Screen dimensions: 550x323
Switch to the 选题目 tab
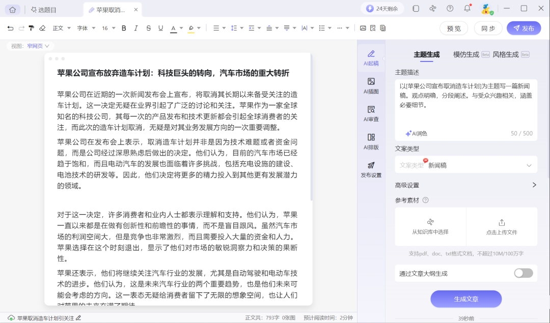click(x=44, y=10)
